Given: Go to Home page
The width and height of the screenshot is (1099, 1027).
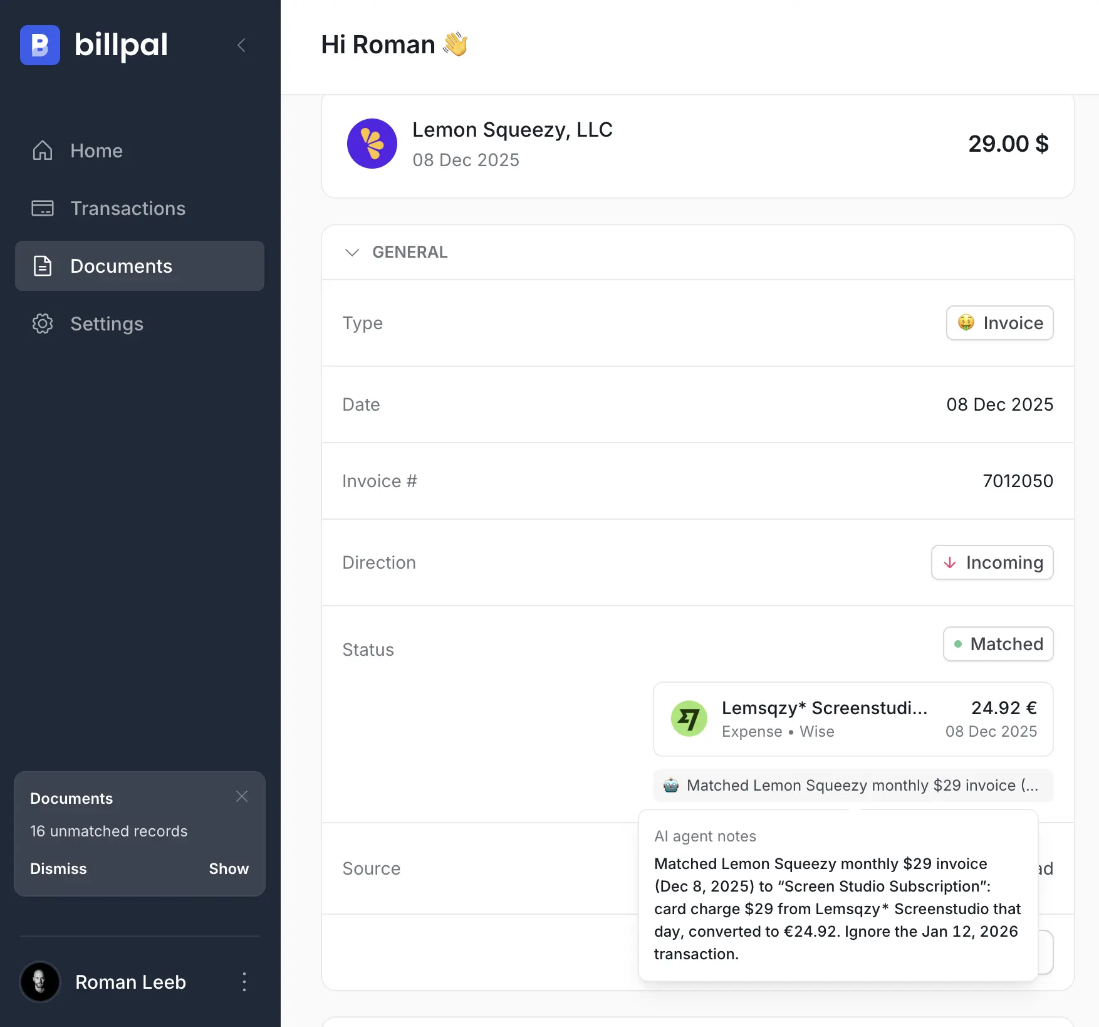Looking at the screenshot, I should click(140, 150).
